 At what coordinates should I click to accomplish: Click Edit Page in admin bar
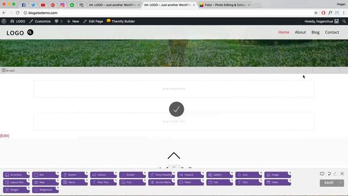[x=93, y=21]
